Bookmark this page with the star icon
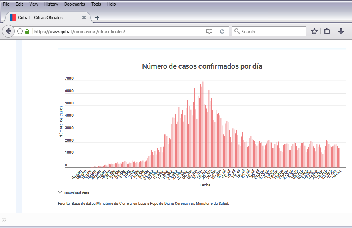 pos(314,31)
